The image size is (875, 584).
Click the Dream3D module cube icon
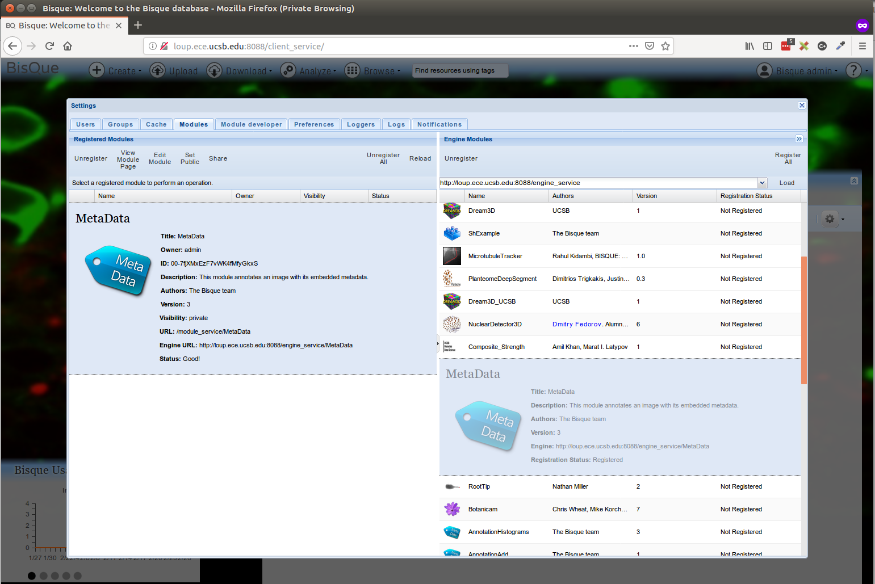pos(452,211)
